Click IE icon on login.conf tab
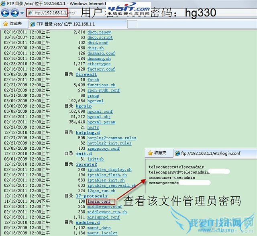The width and height of the screenshot is (257, 236). tap(177, 153)
